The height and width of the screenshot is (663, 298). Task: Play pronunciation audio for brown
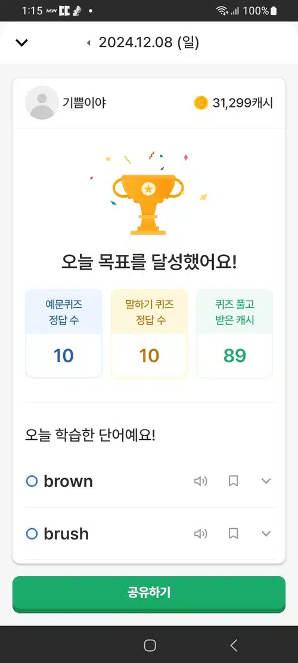click(200, 481)
